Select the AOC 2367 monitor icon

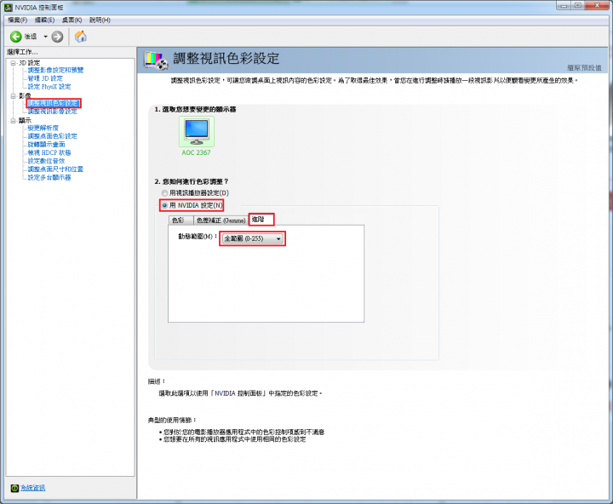pyautogui.click(x=197, y=132)
